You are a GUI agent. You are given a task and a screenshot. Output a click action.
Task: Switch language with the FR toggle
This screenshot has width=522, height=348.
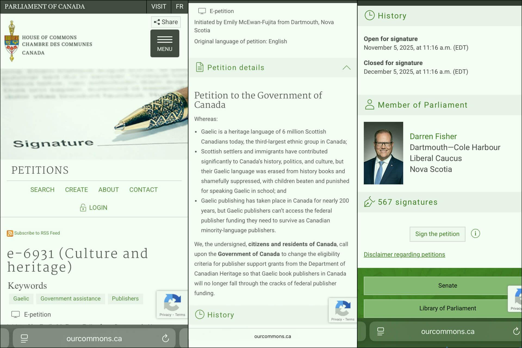tap(179, 7)
